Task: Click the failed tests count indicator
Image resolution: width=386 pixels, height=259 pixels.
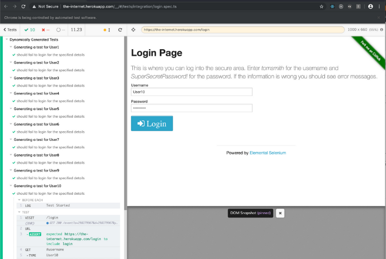Action: pos(46,30)
